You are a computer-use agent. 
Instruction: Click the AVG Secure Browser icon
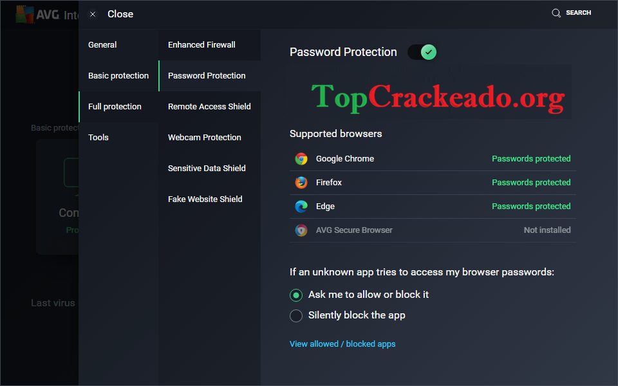click(301, 230)
